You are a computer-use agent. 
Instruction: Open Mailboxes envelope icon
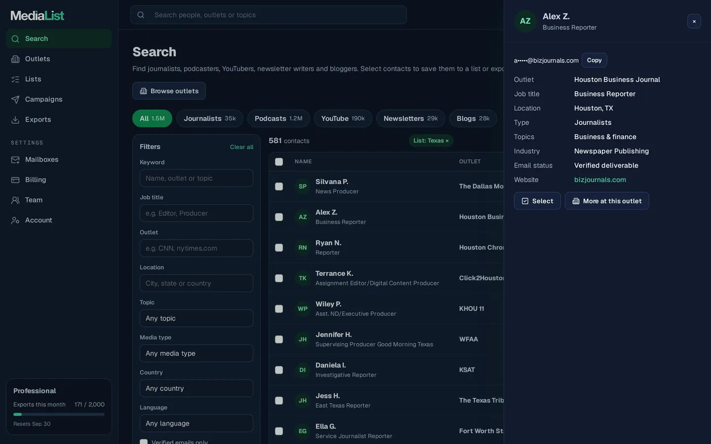15,160
